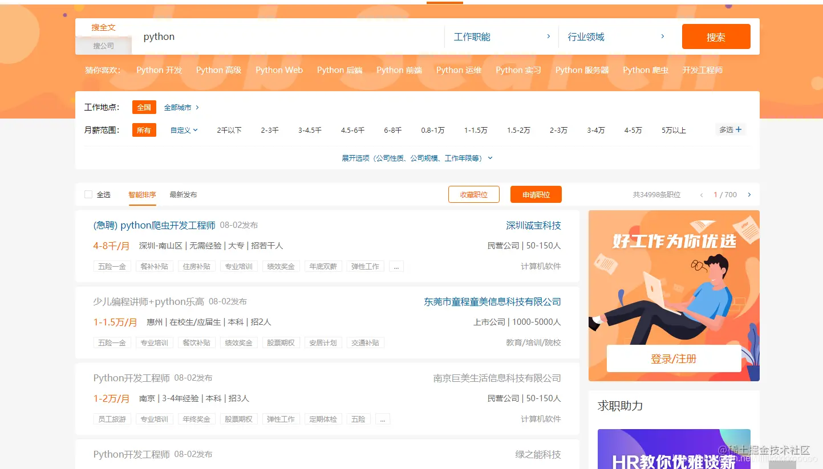The height and width of the screenshot is (469, 823).
Task: Click the 多选 plus multi-select button
Action: (731, 130)
